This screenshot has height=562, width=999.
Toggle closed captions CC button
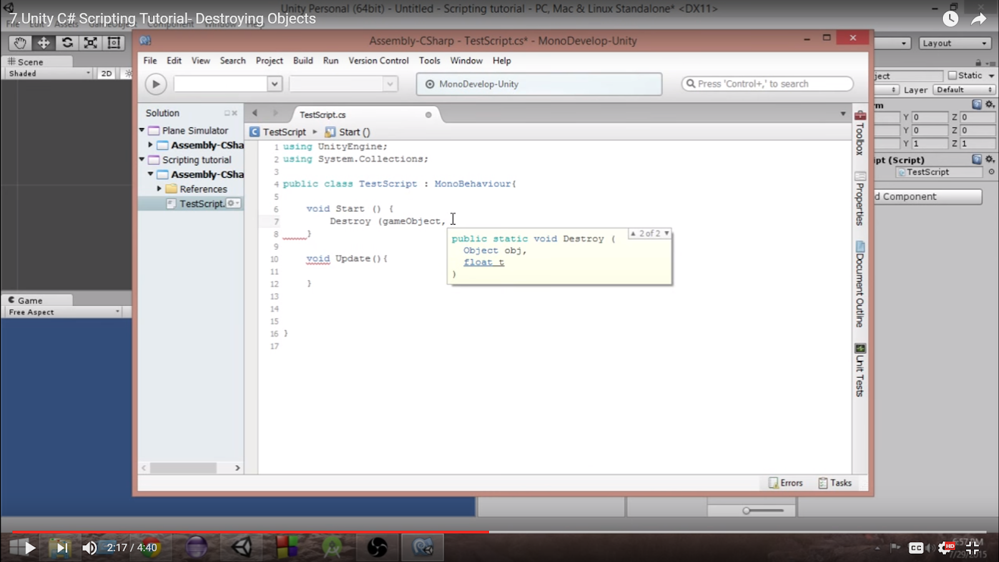pos(916,548)
